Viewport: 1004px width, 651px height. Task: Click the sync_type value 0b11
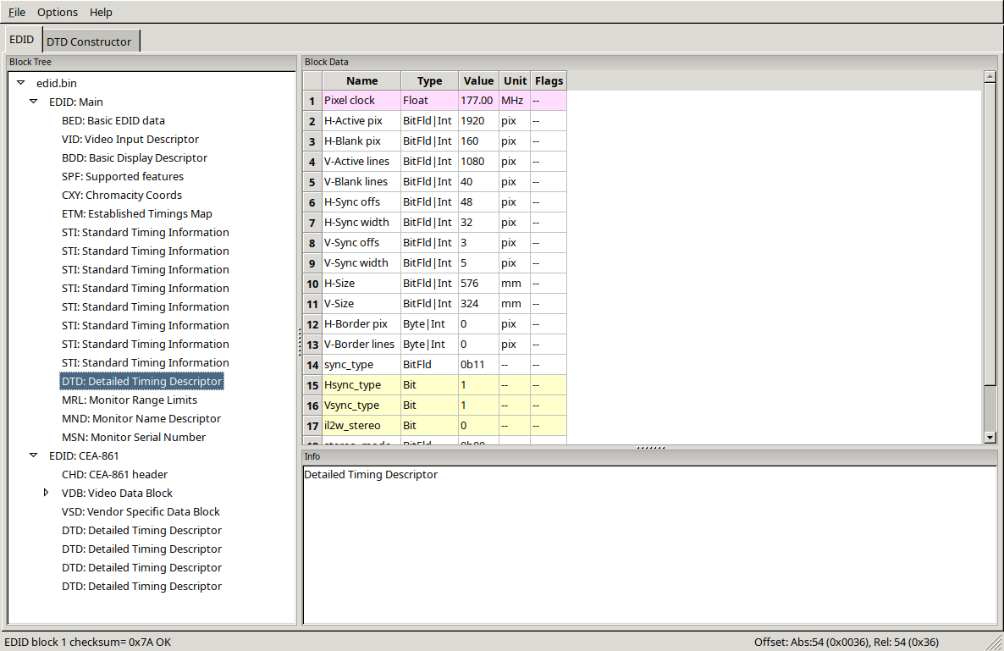479,365
